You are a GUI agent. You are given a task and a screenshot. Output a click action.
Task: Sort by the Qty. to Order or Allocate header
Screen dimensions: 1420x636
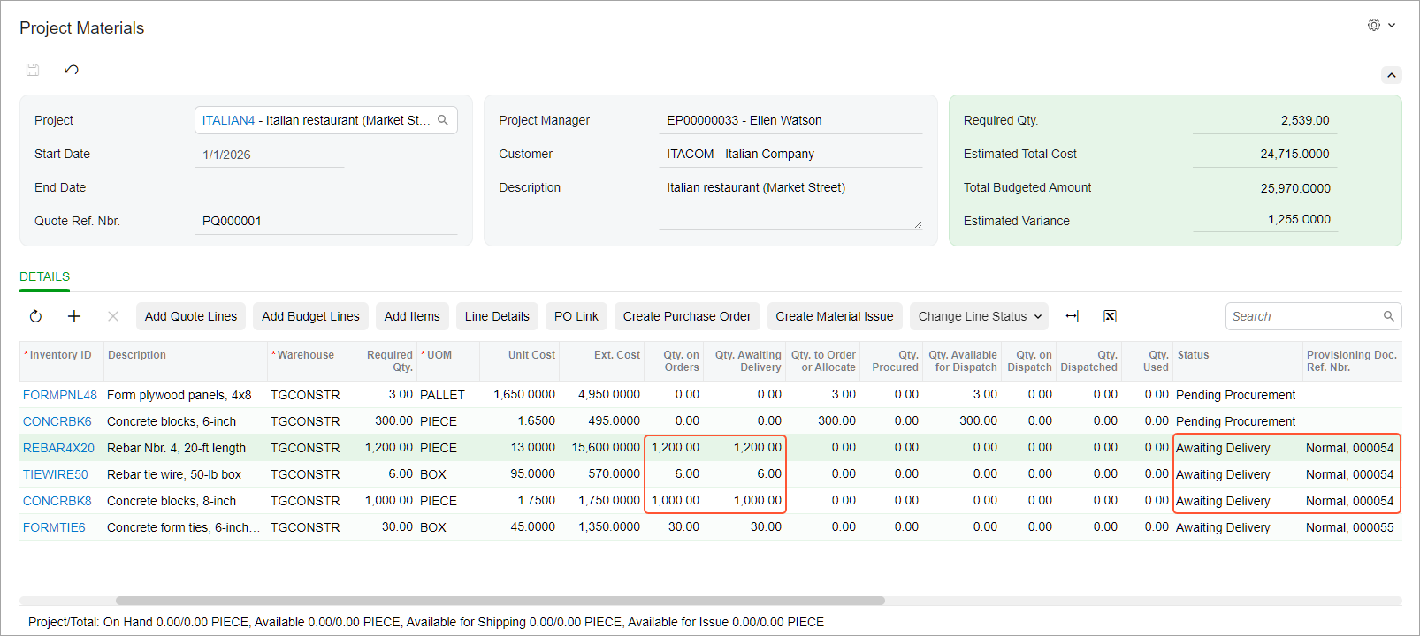823,361
